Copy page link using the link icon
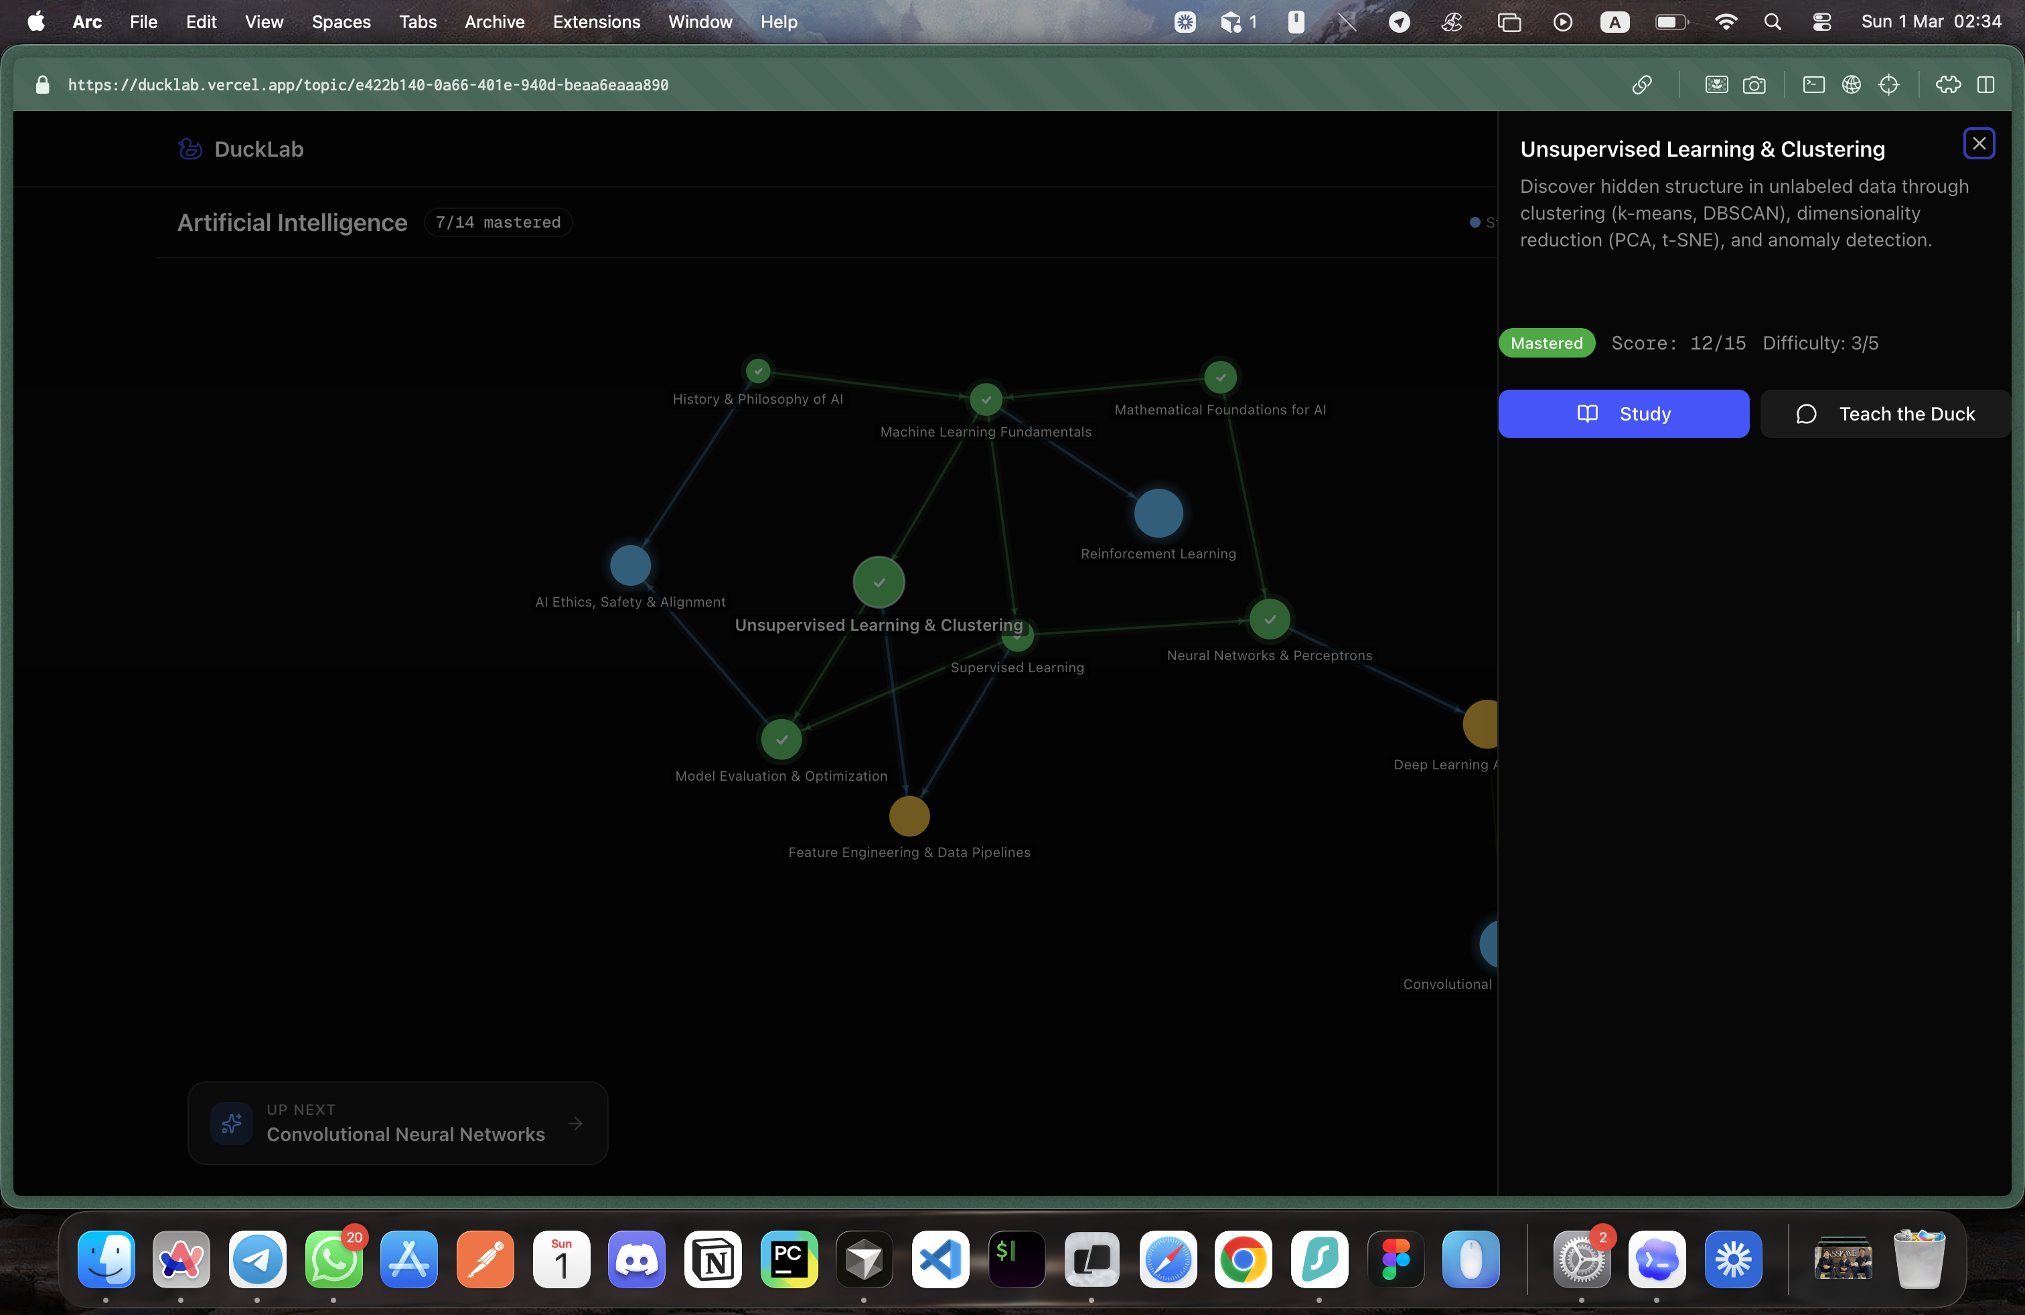The height and width of the screenshot is (1315, 2025). (x=1642, y=85)
